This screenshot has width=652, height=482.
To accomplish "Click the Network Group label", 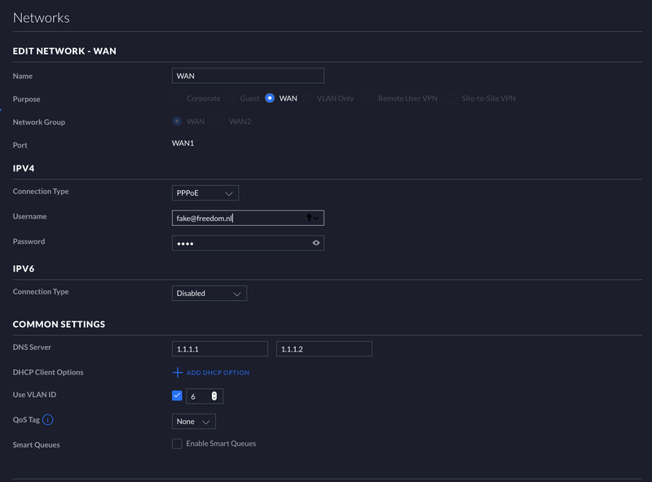I will 39,122.
